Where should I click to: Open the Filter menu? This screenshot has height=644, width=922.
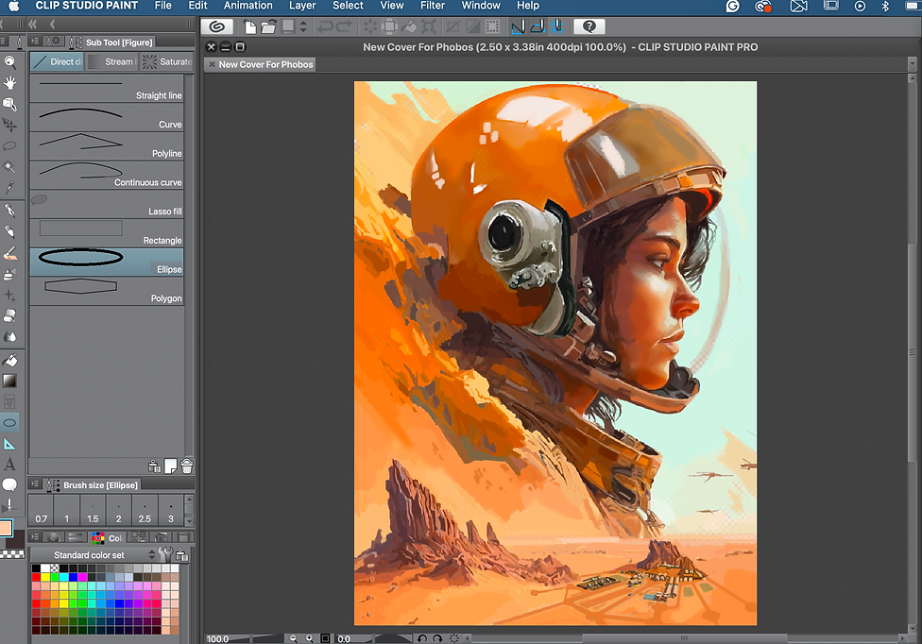click(433, 6)
